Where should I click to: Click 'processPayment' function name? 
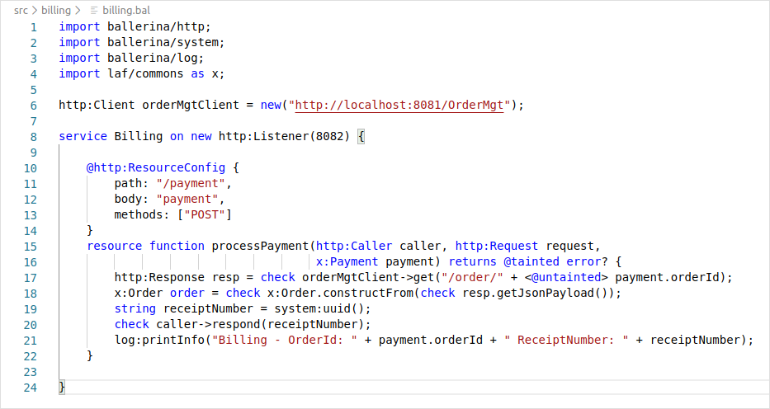click(x=260, y=247)
